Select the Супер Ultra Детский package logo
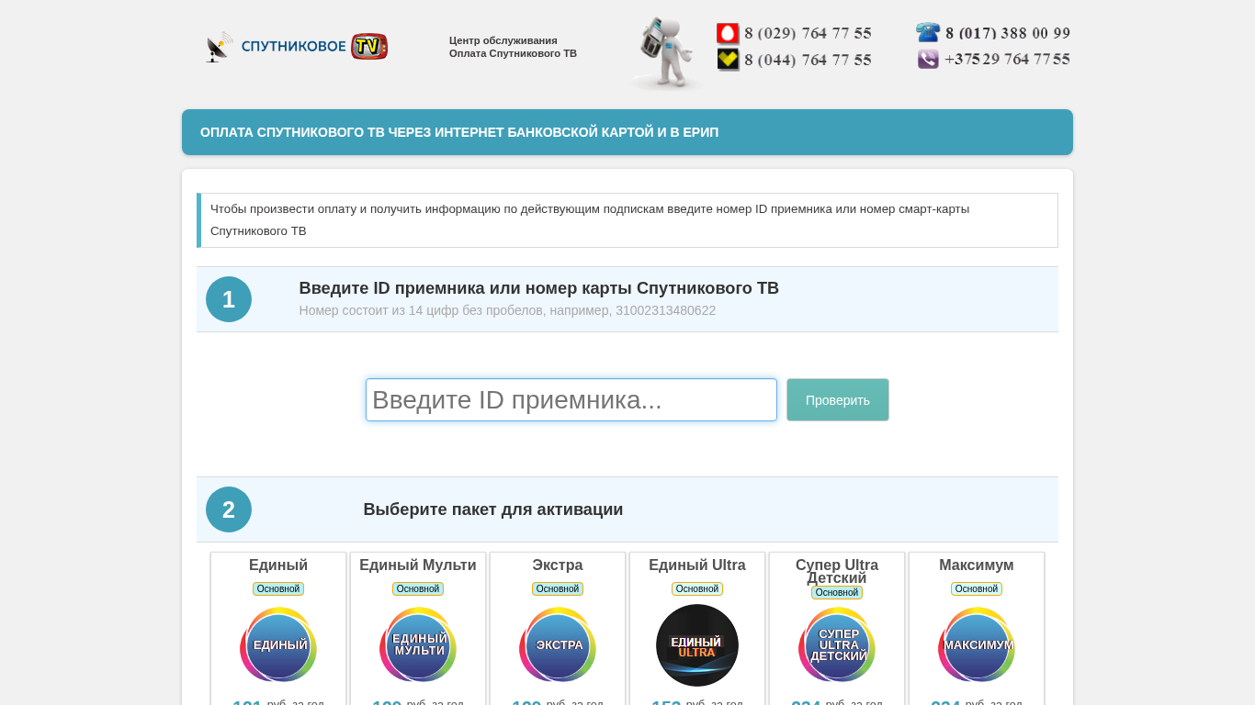 tap(837, 644)
